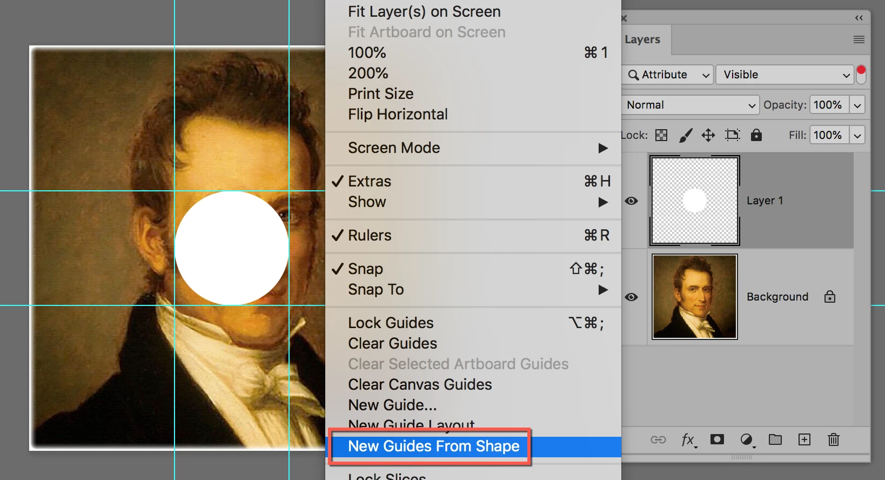Close the Layers panel group
This screenshot has height=480, width=885.
pos(624,18)
